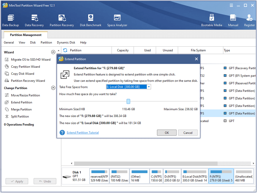This screenshot has height=193, width=257.
Task: Select the (Other) 16 MB block
Action: [139, 176]
